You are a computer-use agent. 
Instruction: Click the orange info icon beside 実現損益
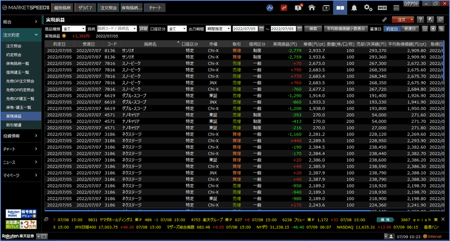pyautogui.click(x=64, y=36)
